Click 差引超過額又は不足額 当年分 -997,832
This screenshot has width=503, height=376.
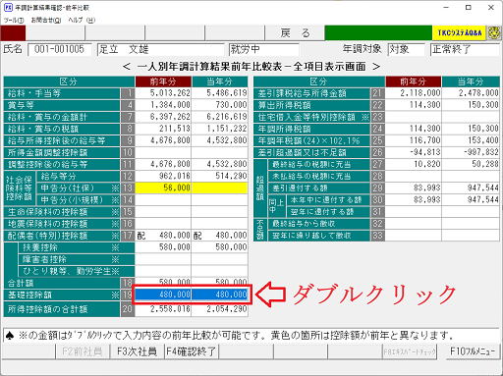tap(471, 152)
